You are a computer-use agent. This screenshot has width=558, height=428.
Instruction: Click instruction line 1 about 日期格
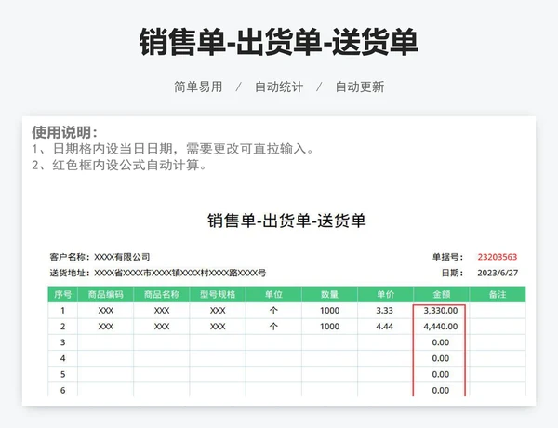click(173, 149)
